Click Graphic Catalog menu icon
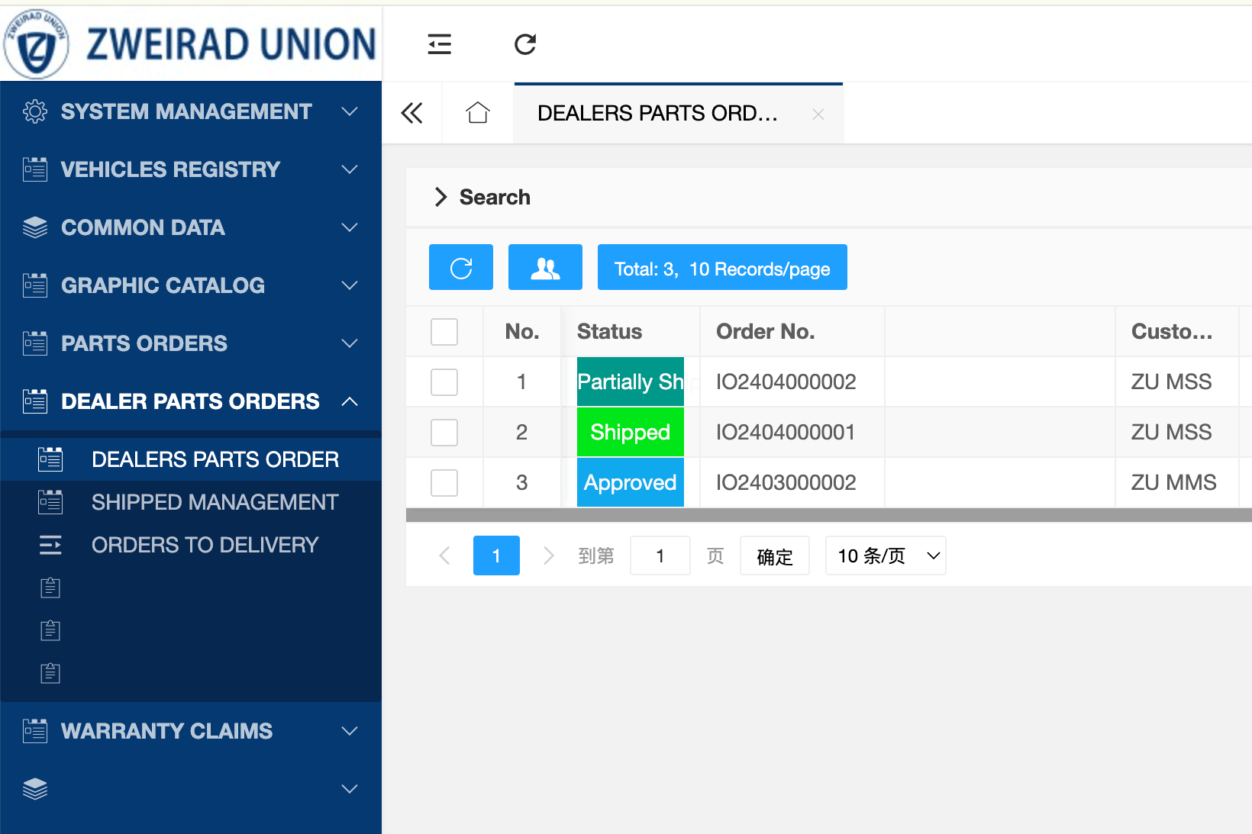 coord(35,285)
